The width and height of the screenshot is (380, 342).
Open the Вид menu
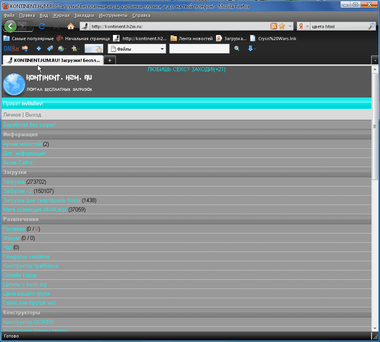[x=43, y=15]
